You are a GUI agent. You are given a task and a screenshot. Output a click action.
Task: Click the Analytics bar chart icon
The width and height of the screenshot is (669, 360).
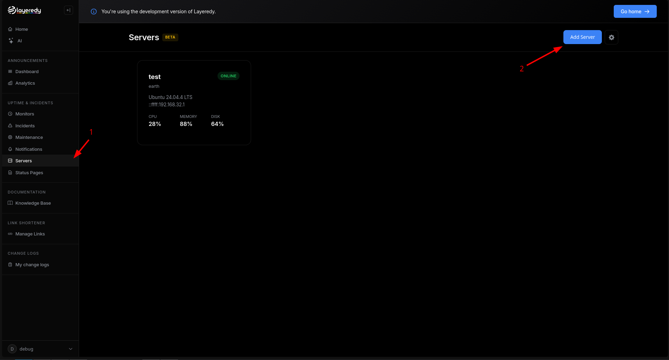click(x=10, y=83)
